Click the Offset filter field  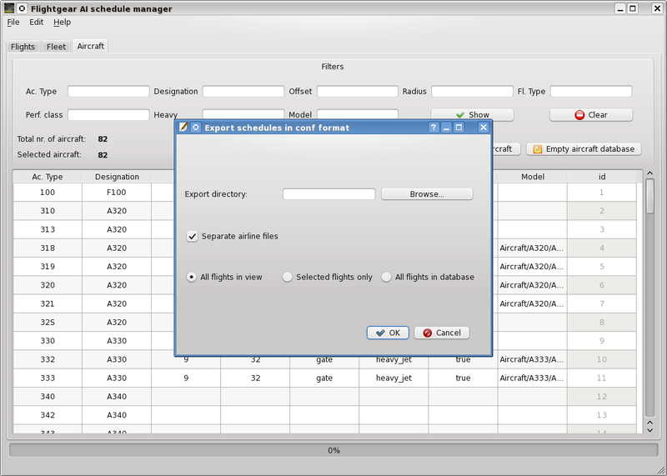pos(358,92)
